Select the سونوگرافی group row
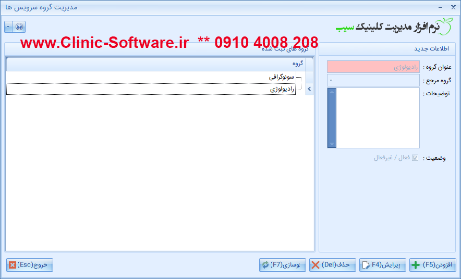 [156, 77]
